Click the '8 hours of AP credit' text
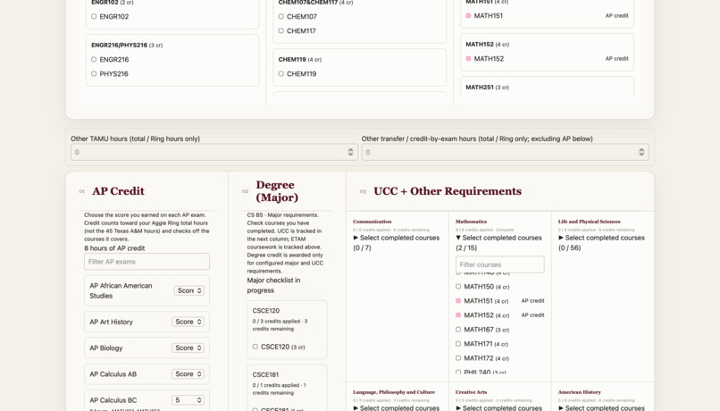 [x=114, y=248]
